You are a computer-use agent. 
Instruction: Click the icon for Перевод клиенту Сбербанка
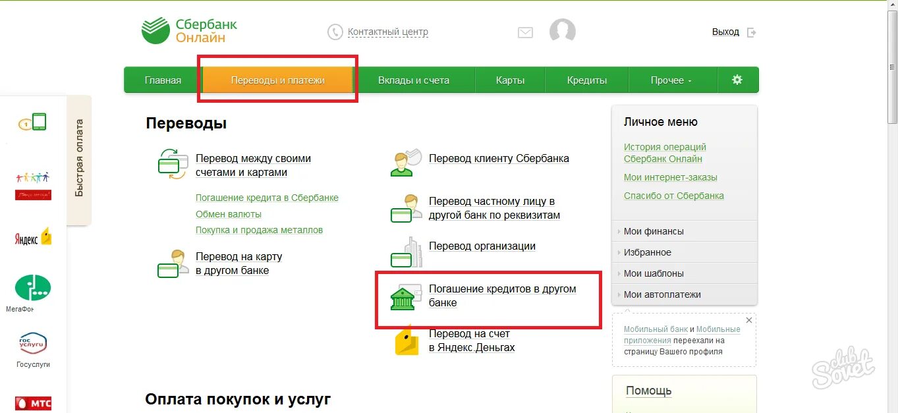pyautogui.click(x=406, y=163)
